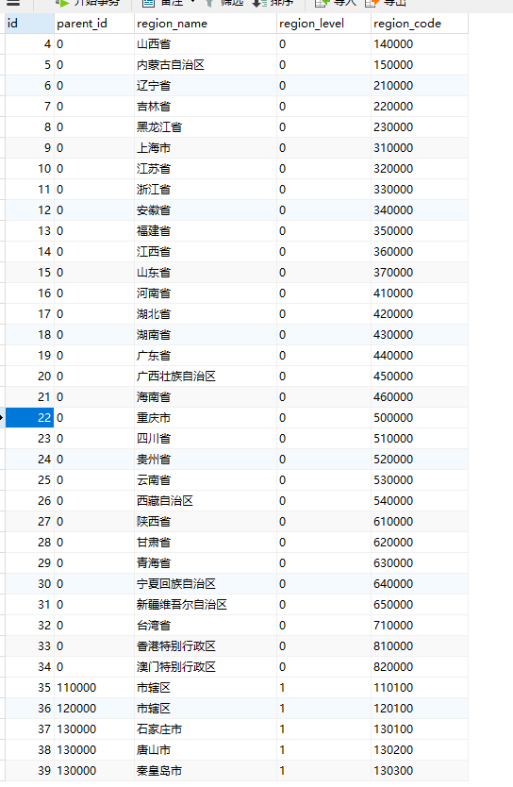Select the parent_id column header
The width and height of the screenshot is (513, 787).
[x=93, y=24]
